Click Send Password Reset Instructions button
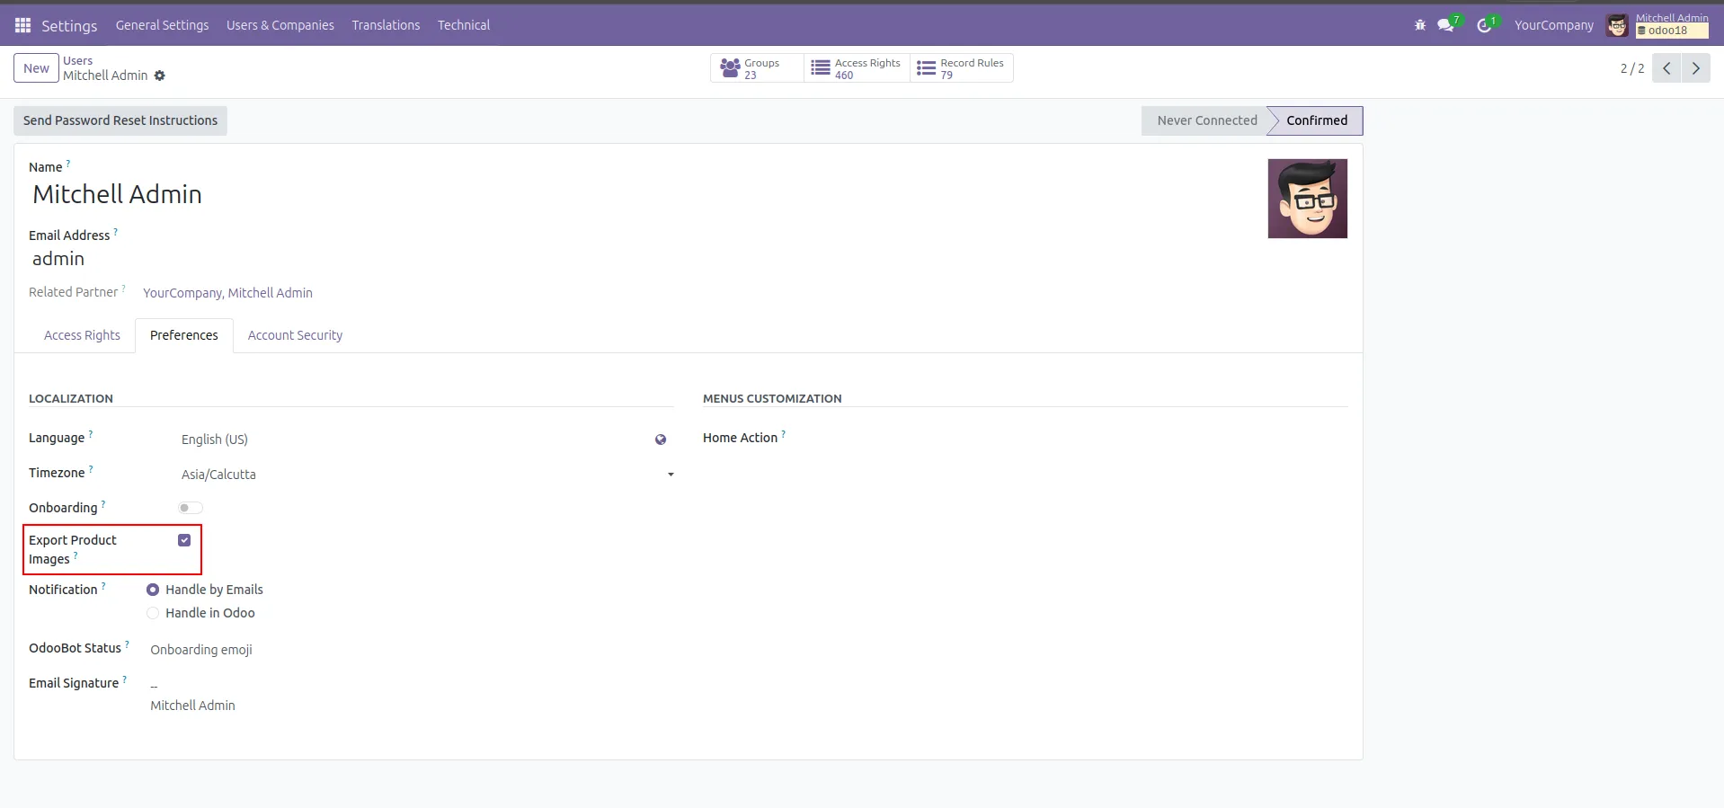This screenshot has height=808, width=1724. tap(120, 120)
